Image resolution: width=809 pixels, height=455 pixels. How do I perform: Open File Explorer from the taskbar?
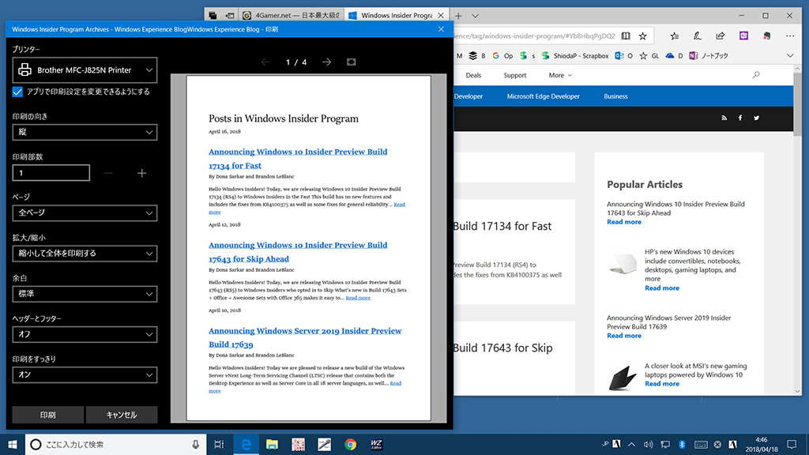pos(272,444)
